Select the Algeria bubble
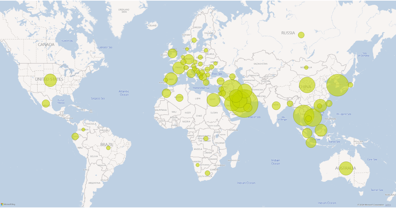 pyautogui.click(x=179, y=98)
